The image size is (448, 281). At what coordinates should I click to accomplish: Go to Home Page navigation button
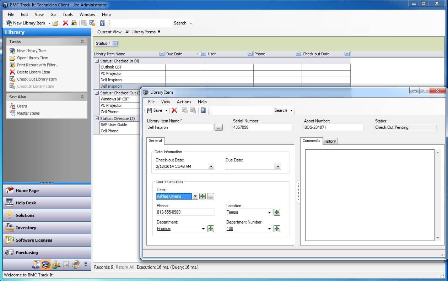(47, 191)
